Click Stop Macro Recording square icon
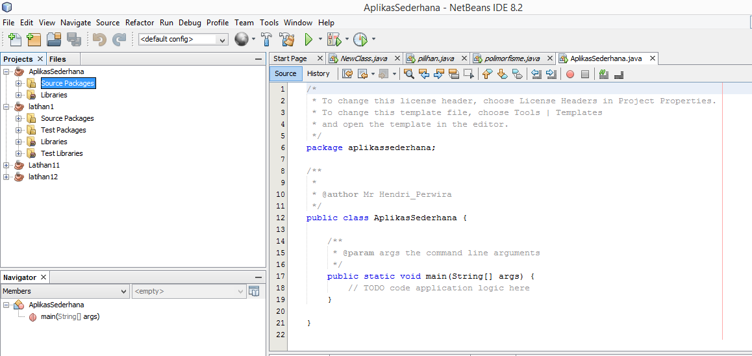752x356 pixels. 584,74
